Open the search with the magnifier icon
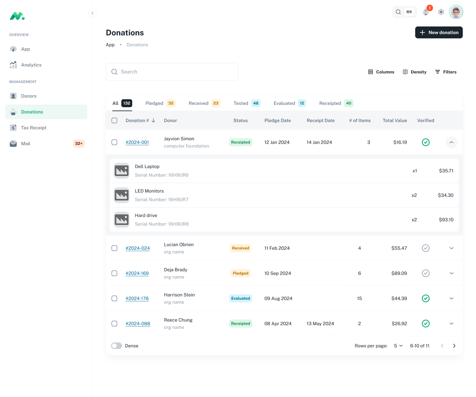Image resolution: width=476 pixels, height=397 pixels. click(x=398, y=12)
